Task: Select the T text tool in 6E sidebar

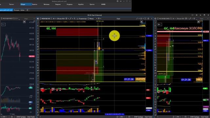Action: pyautogui.click(x=38, y=85)
